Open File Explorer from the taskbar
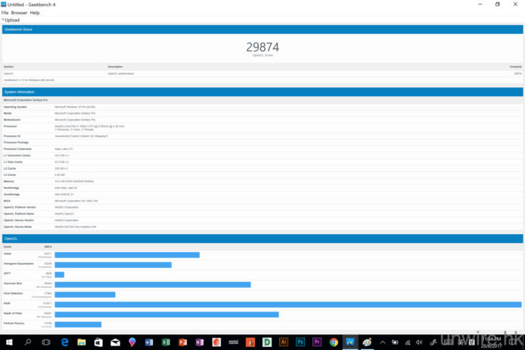 [82, 342]
